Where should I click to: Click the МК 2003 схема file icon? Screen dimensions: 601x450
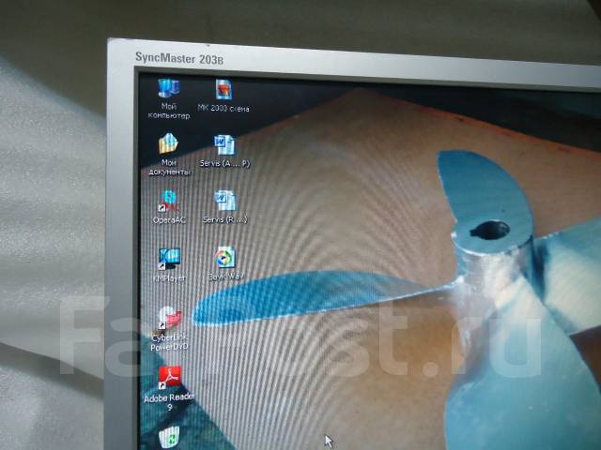click(223, 90)
